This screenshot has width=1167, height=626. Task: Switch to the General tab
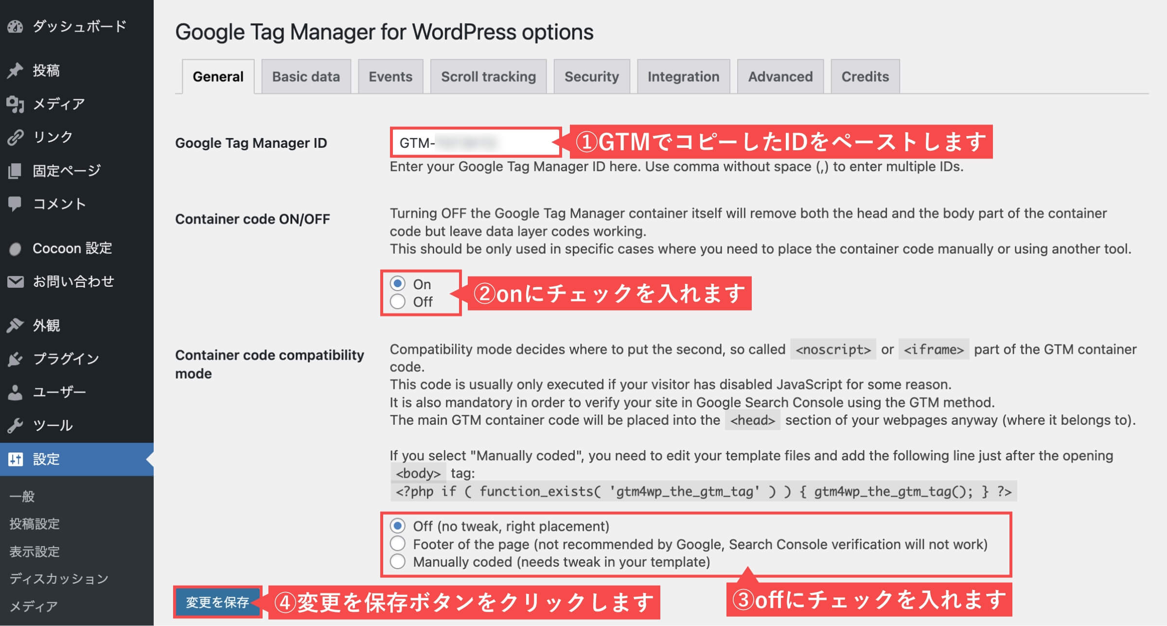tap(218, 77)
